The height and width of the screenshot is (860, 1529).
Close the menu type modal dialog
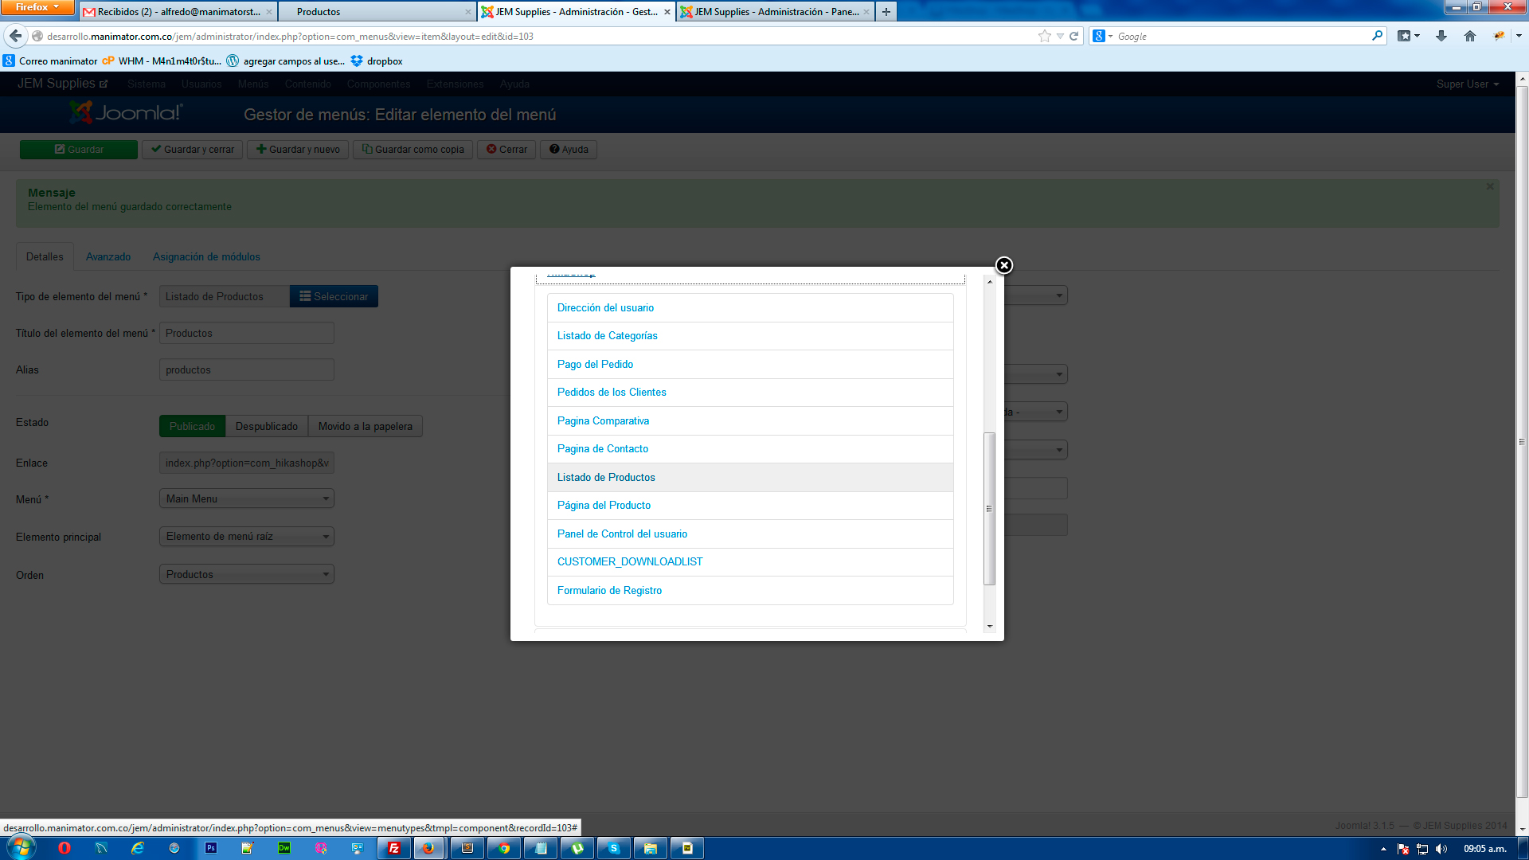click(x=1003, y=265)
